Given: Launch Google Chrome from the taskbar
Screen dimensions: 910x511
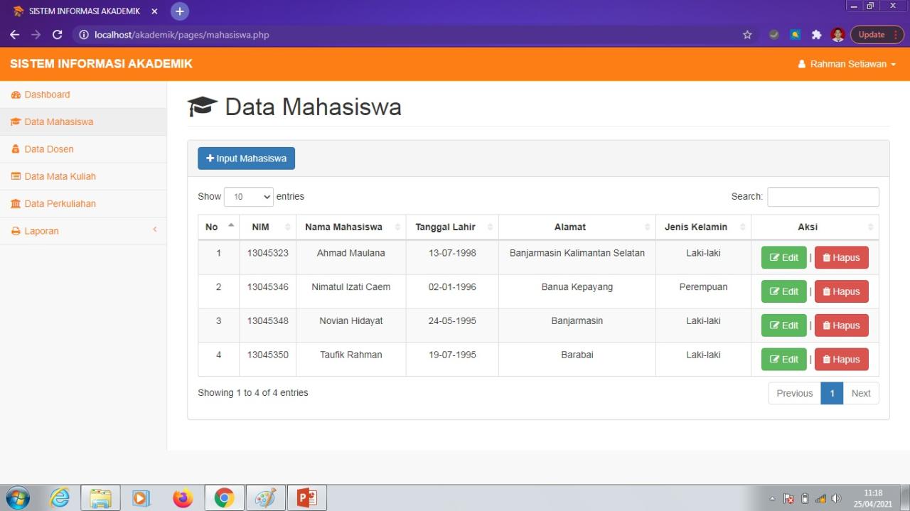Looking at the screenshot, I should click(224, 497).
